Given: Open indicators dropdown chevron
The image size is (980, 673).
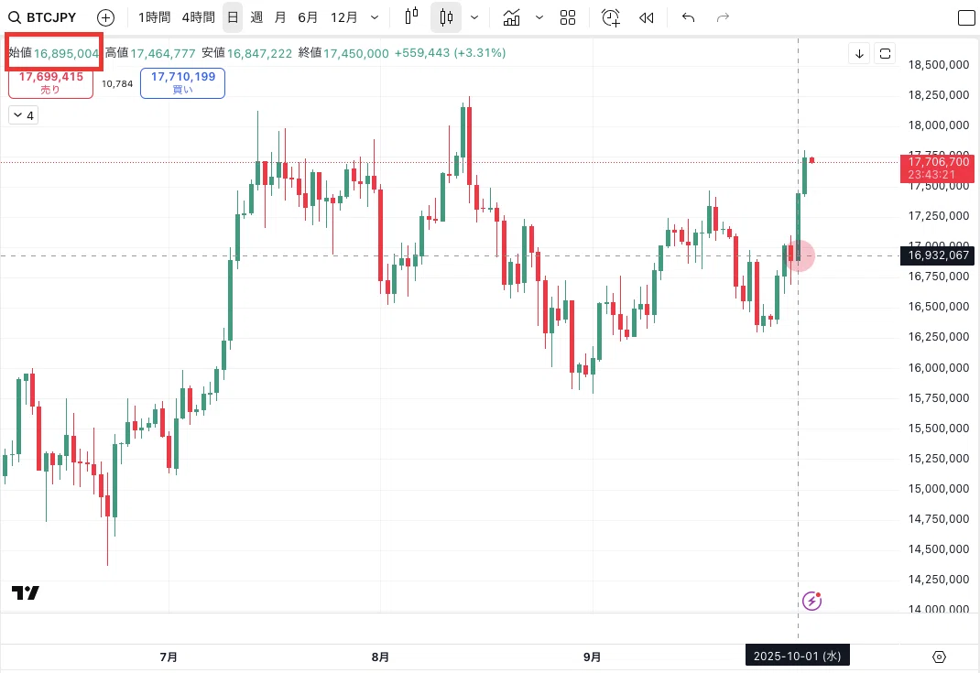Looking at the screenshot, I should [539, 17].
